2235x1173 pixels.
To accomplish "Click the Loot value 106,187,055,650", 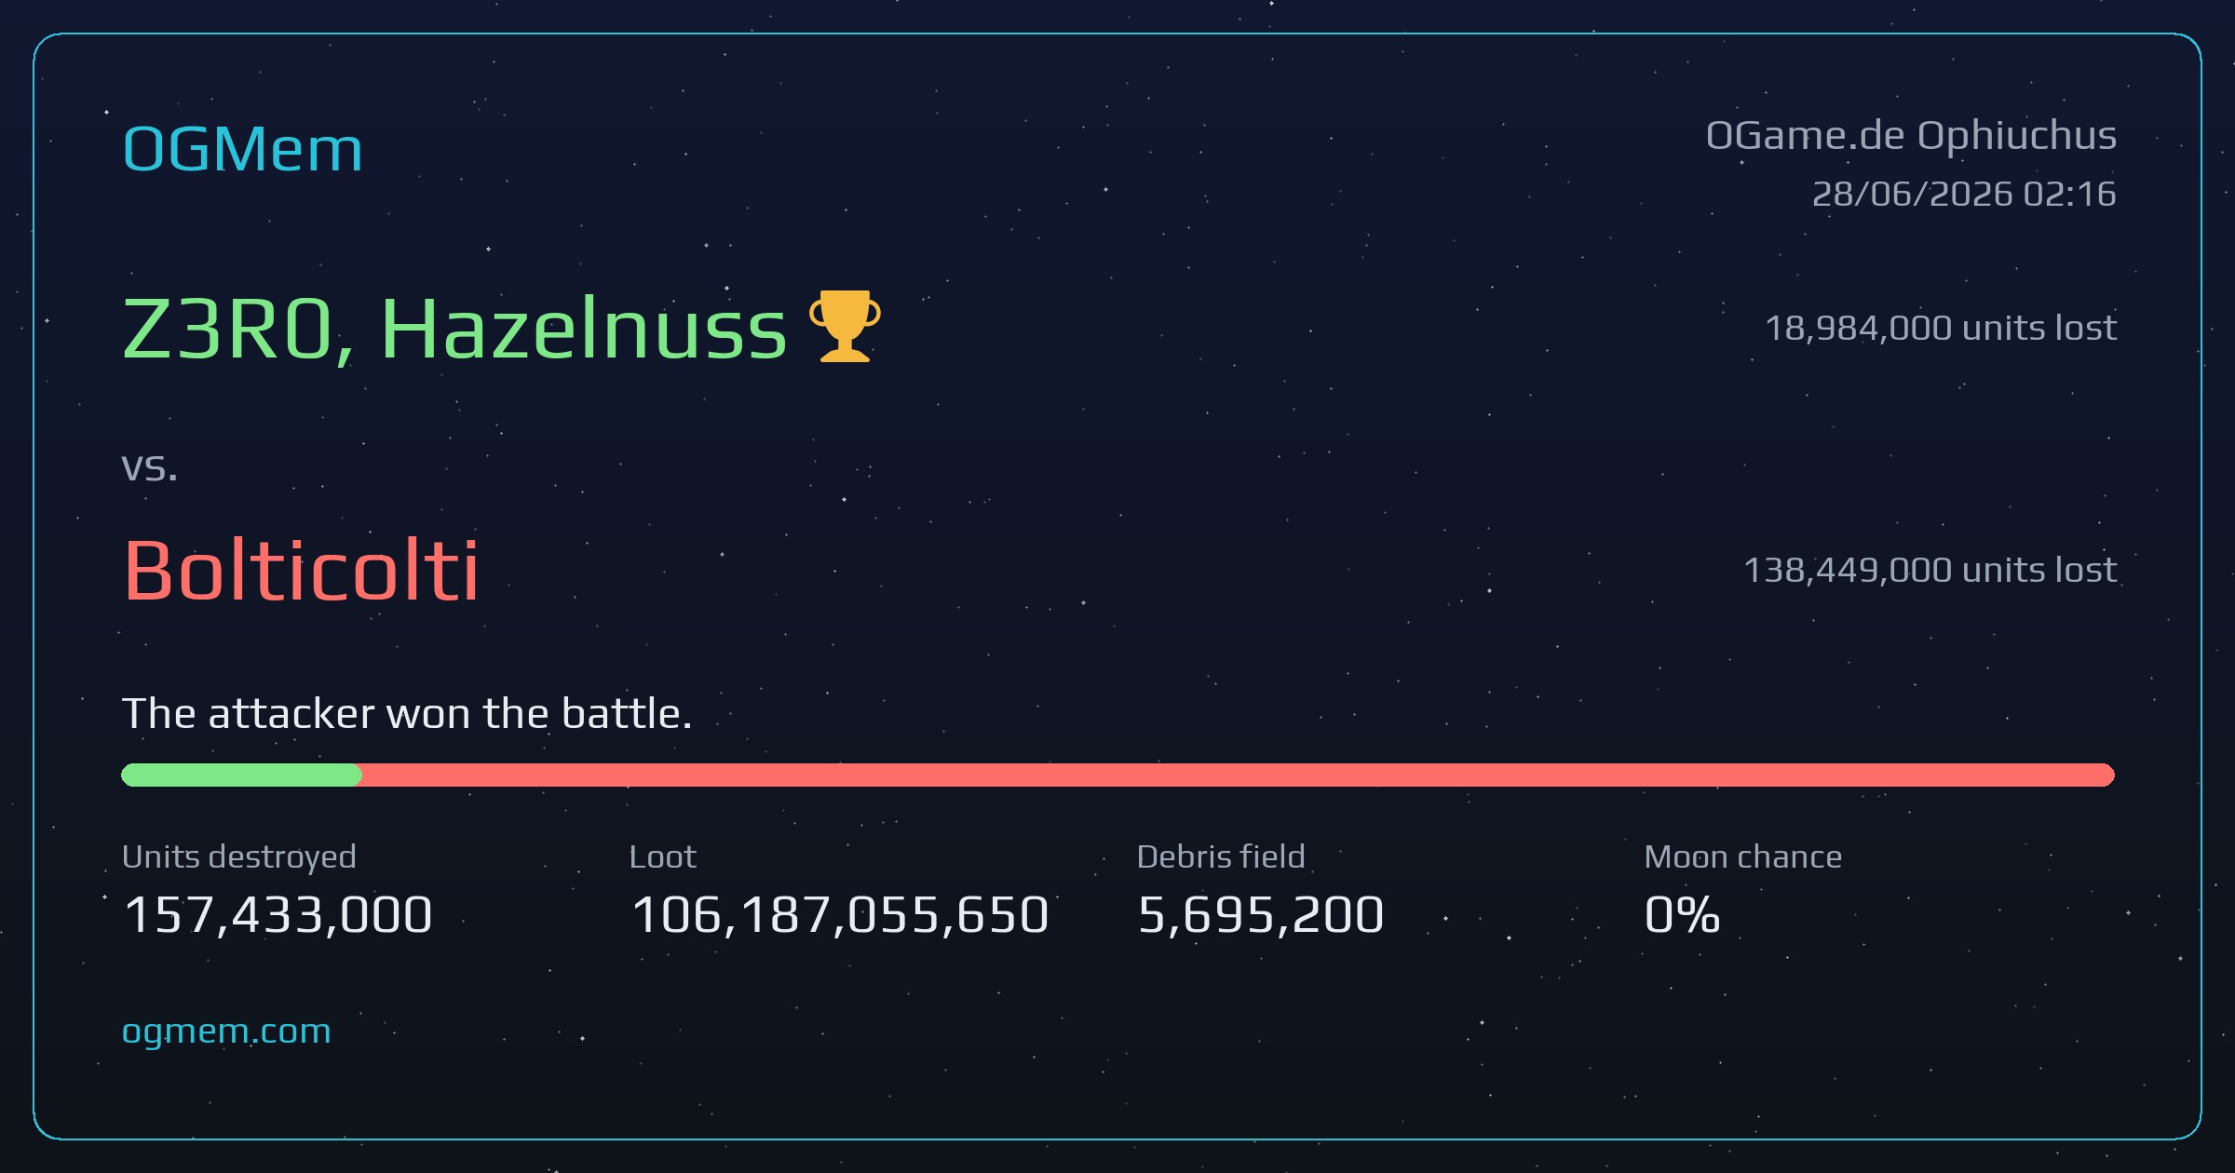I will click(840, 914).
